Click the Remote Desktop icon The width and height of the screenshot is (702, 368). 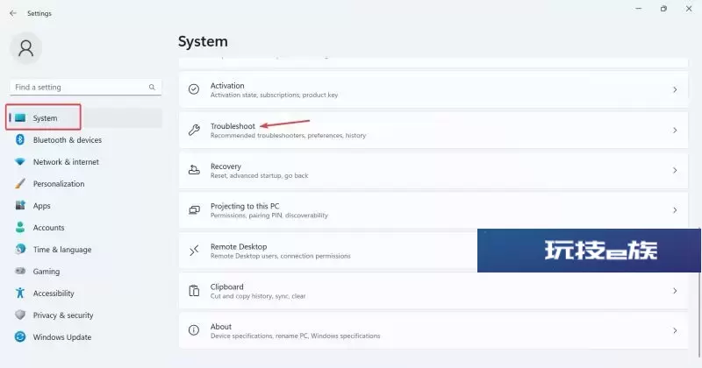(194, 251)
